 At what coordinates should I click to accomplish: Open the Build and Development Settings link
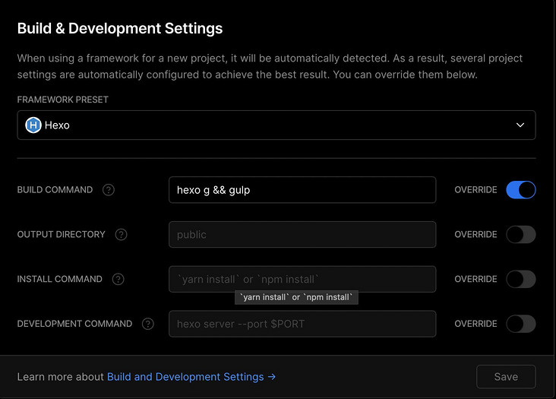191,377
